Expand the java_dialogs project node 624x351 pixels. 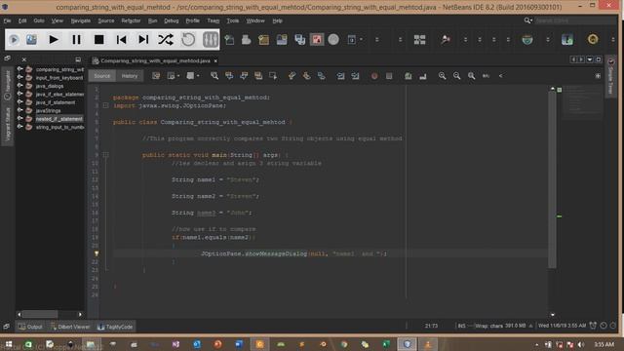click(x=19, y=86)
